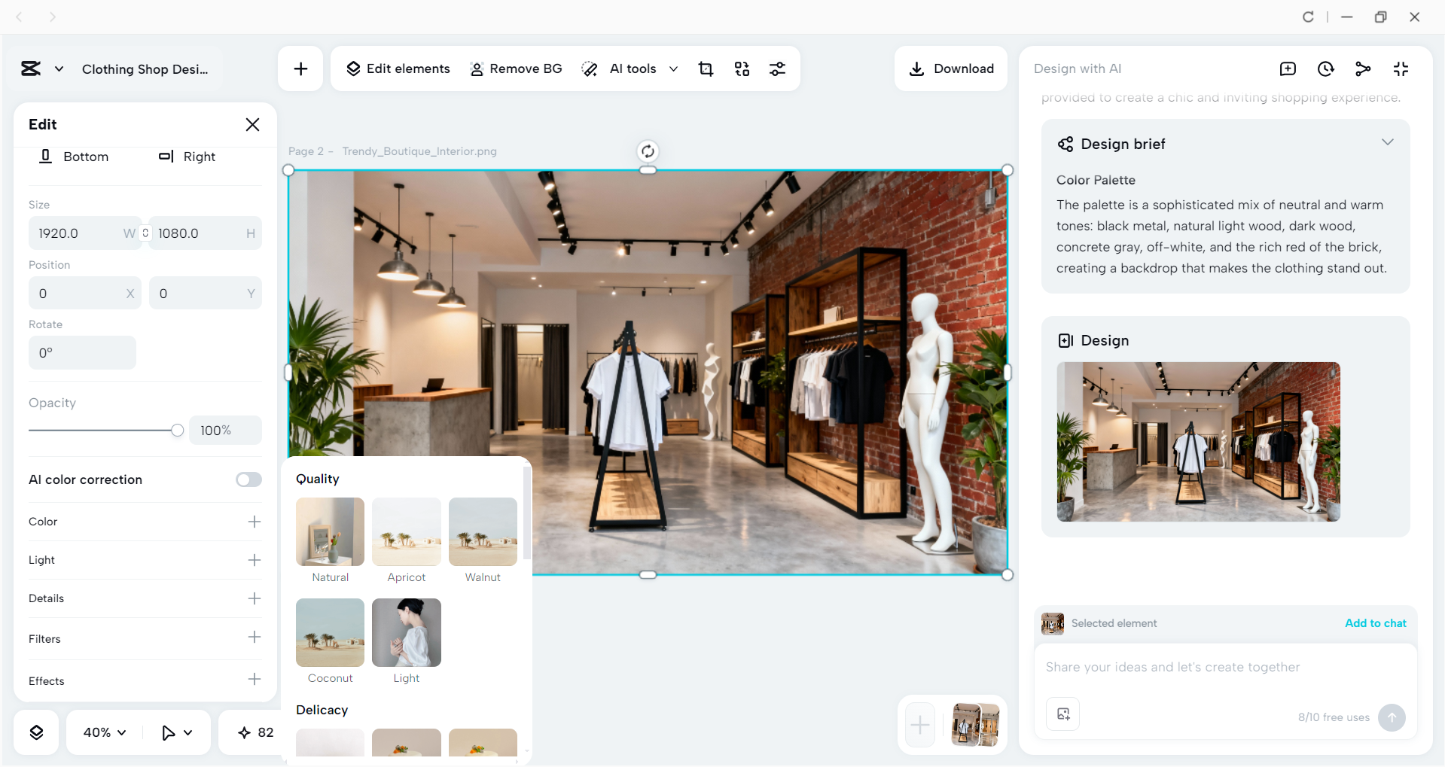The width and height of the screenshot is (1445, 767).
Task: Open the design History panel
Action: (1325, 68)
